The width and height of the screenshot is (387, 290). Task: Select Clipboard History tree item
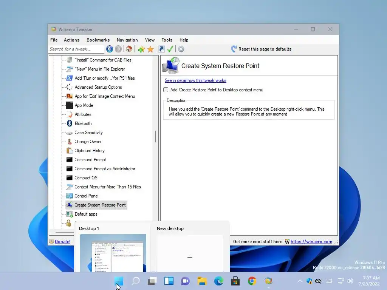click(90, 151)
